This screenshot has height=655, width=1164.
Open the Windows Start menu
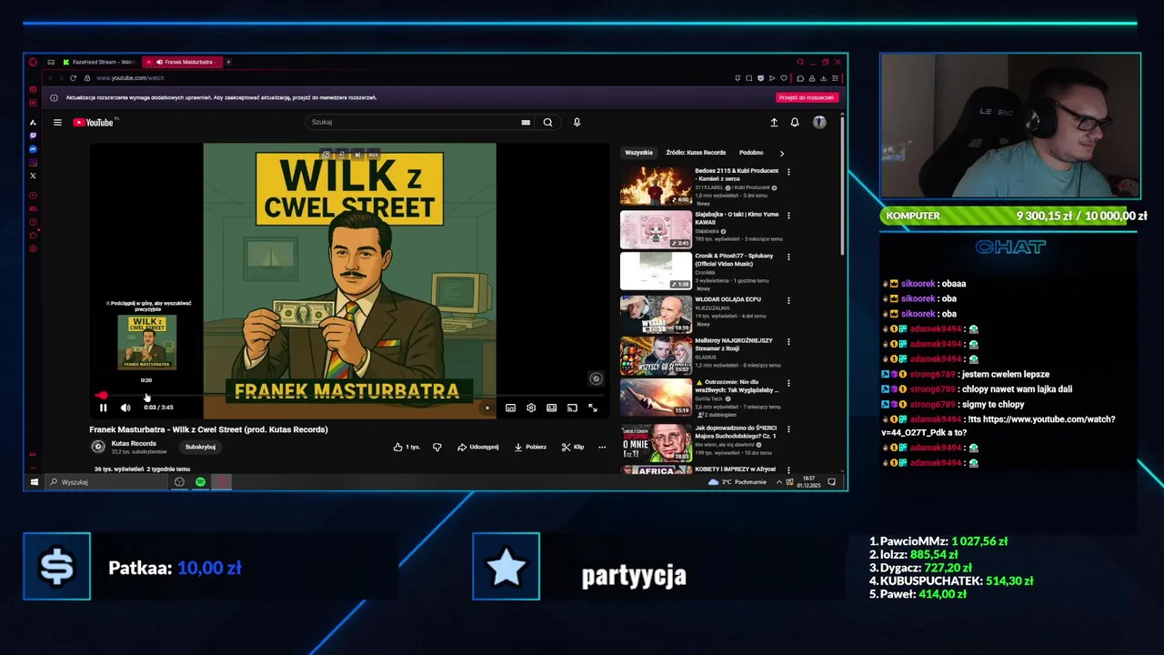click(34, 482)
